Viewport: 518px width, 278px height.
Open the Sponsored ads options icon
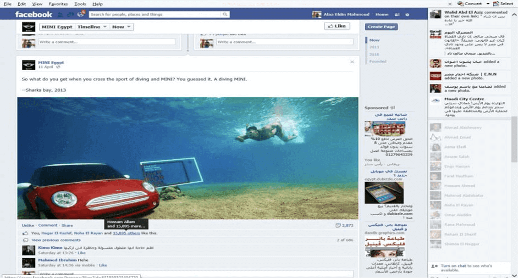[x=392, y=108]
